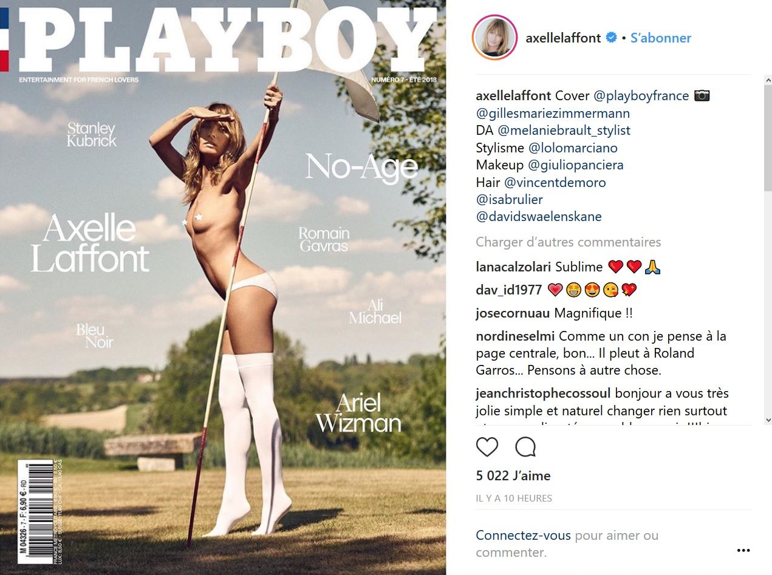Click the IL Y A 10 HEURES timestamp

pos(514,498)
